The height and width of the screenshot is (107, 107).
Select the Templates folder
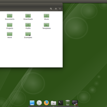click(x=47, y=26)
